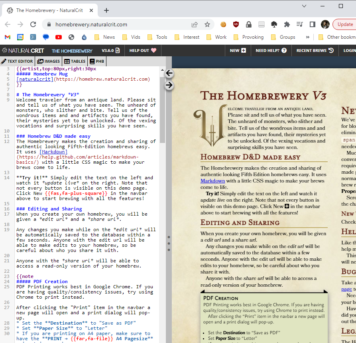The width and height of the screenshot is (356, 343).
Task: Open the Groups bookmarks folder
Action: coord(283,37)
